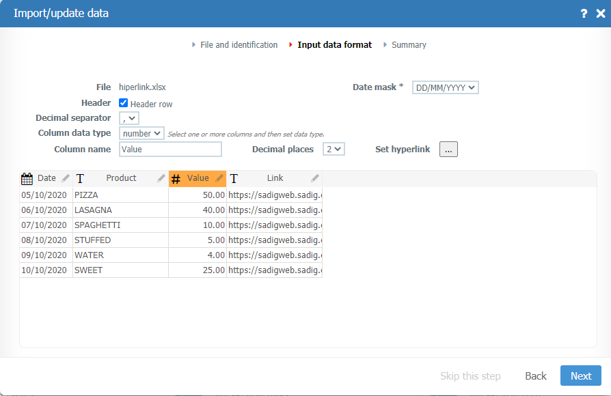Click the pencil icon in Date column header
611x396 pixels.
coord(66,178)
